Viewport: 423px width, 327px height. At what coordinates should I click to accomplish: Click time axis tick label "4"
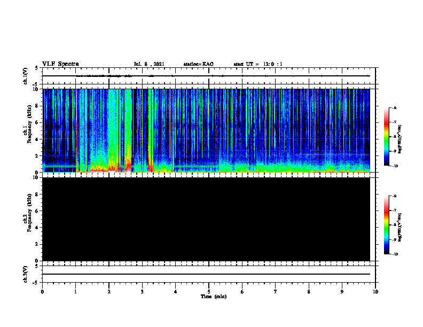coord(176,292)
